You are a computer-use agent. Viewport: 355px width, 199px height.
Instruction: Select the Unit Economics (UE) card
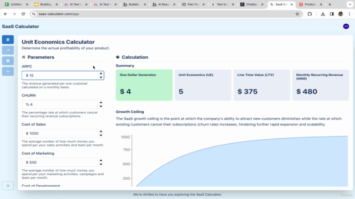[x=203, y=85]
